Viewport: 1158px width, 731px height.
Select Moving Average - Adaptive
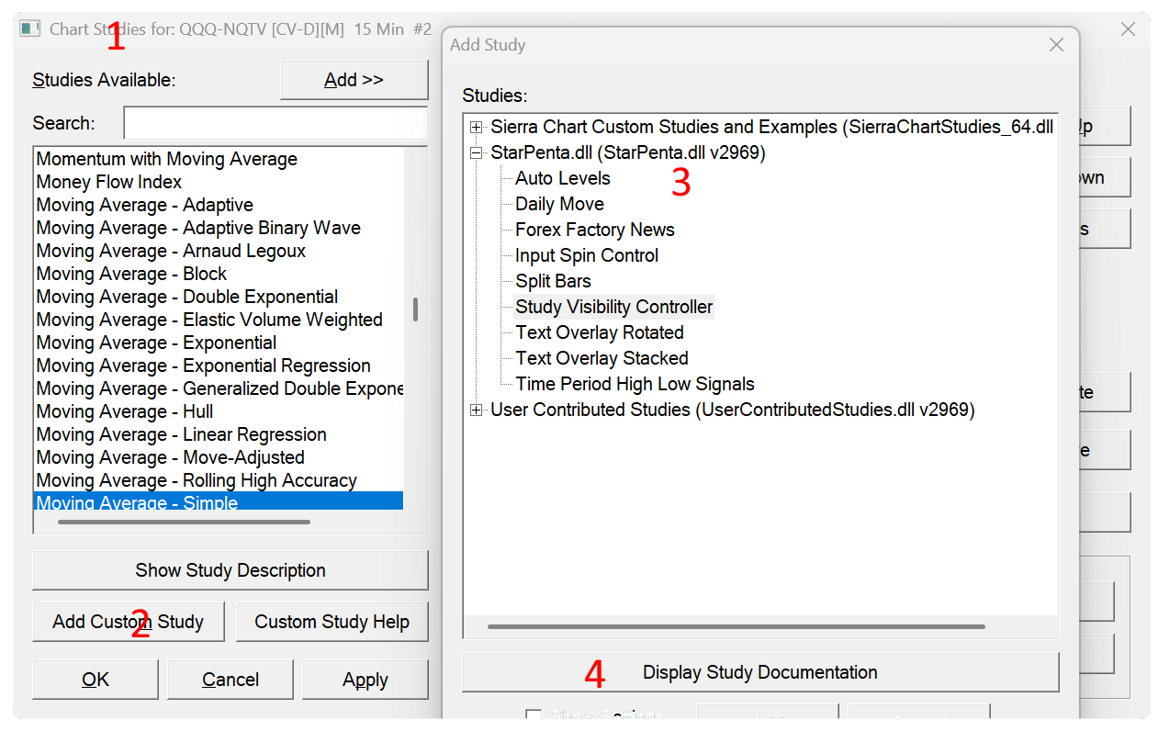(145, 205)
